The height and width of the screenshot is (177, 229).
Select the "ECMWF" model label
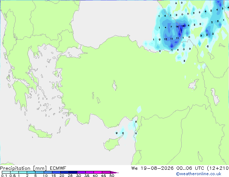point(58,168)
